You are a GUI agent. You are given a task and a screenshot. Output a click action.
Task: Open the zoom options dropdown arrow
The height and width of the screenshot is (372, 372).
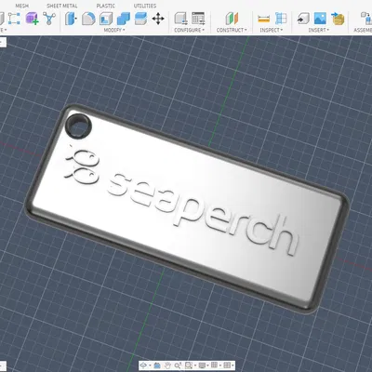click(195, 365)
